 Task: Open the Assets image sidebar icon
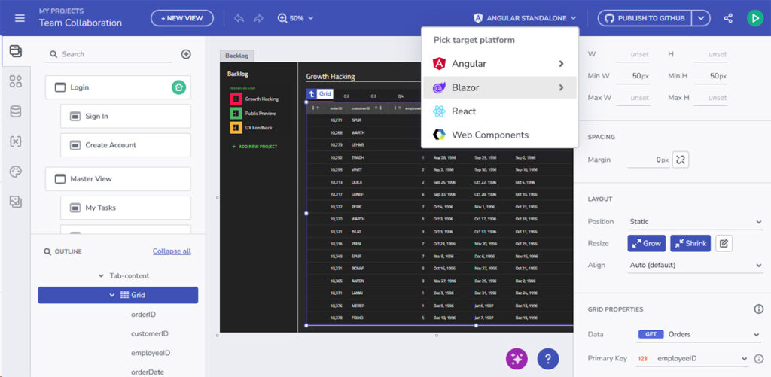[16, 201]
